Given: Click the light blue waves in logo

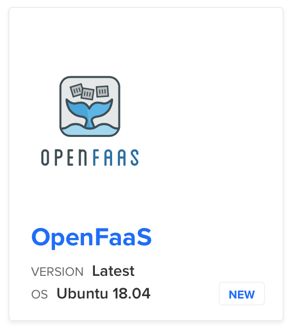Looking at the screenshot, I should click(x=90, y=130).
